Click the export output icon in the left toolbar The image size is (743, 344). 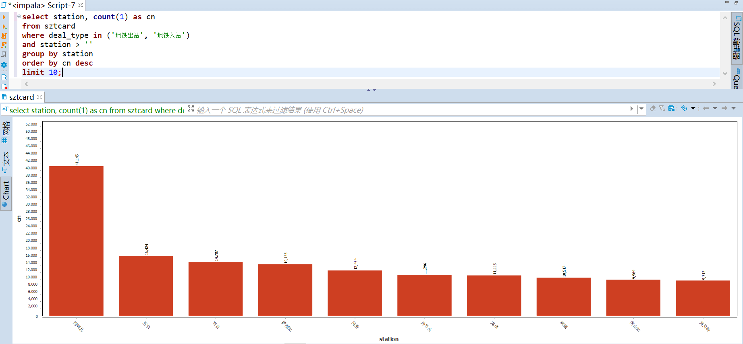pyautogui.click(x=4, y=77)
